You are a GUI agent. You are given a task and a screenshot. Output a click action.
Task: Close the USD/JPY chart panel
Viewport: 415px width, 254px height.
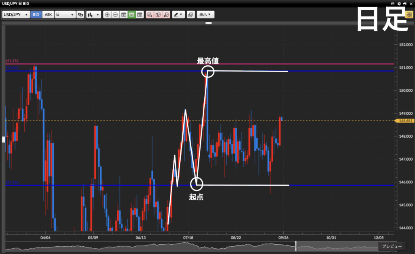click(x=411, y=4)
